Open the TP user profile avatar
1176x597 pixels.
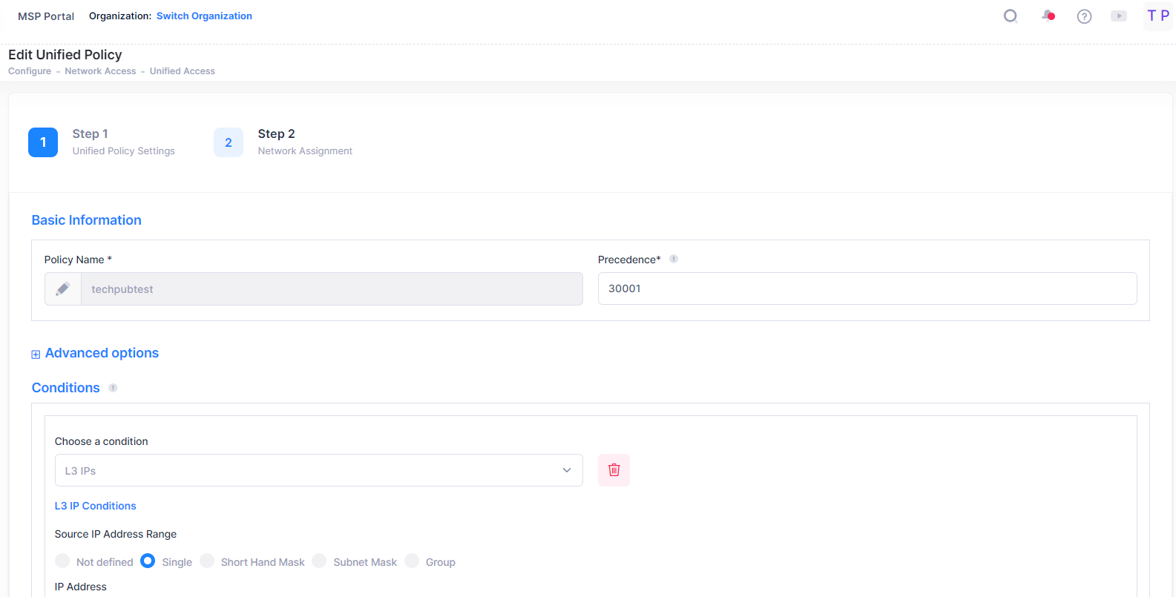(1157, 16)
